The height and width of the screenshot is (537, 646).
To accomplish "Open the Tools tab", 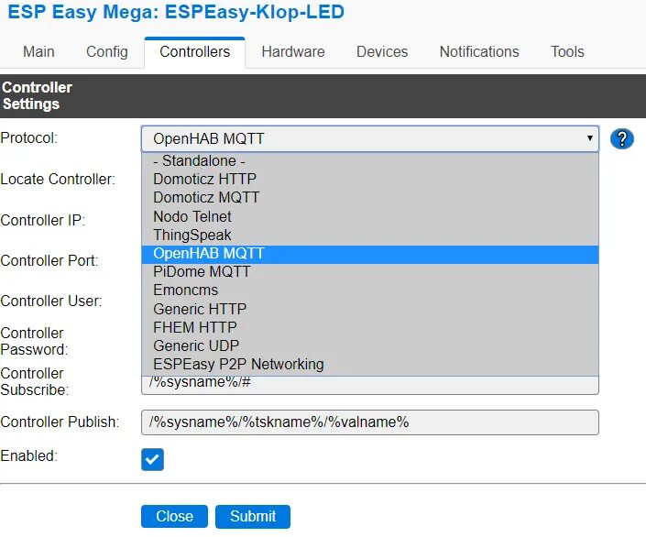I will 567,52.
